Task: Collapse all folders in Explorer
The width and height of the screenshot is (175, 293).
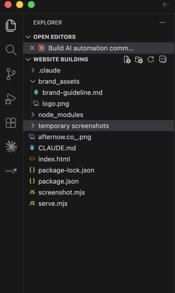Action: tap(163, 59)
